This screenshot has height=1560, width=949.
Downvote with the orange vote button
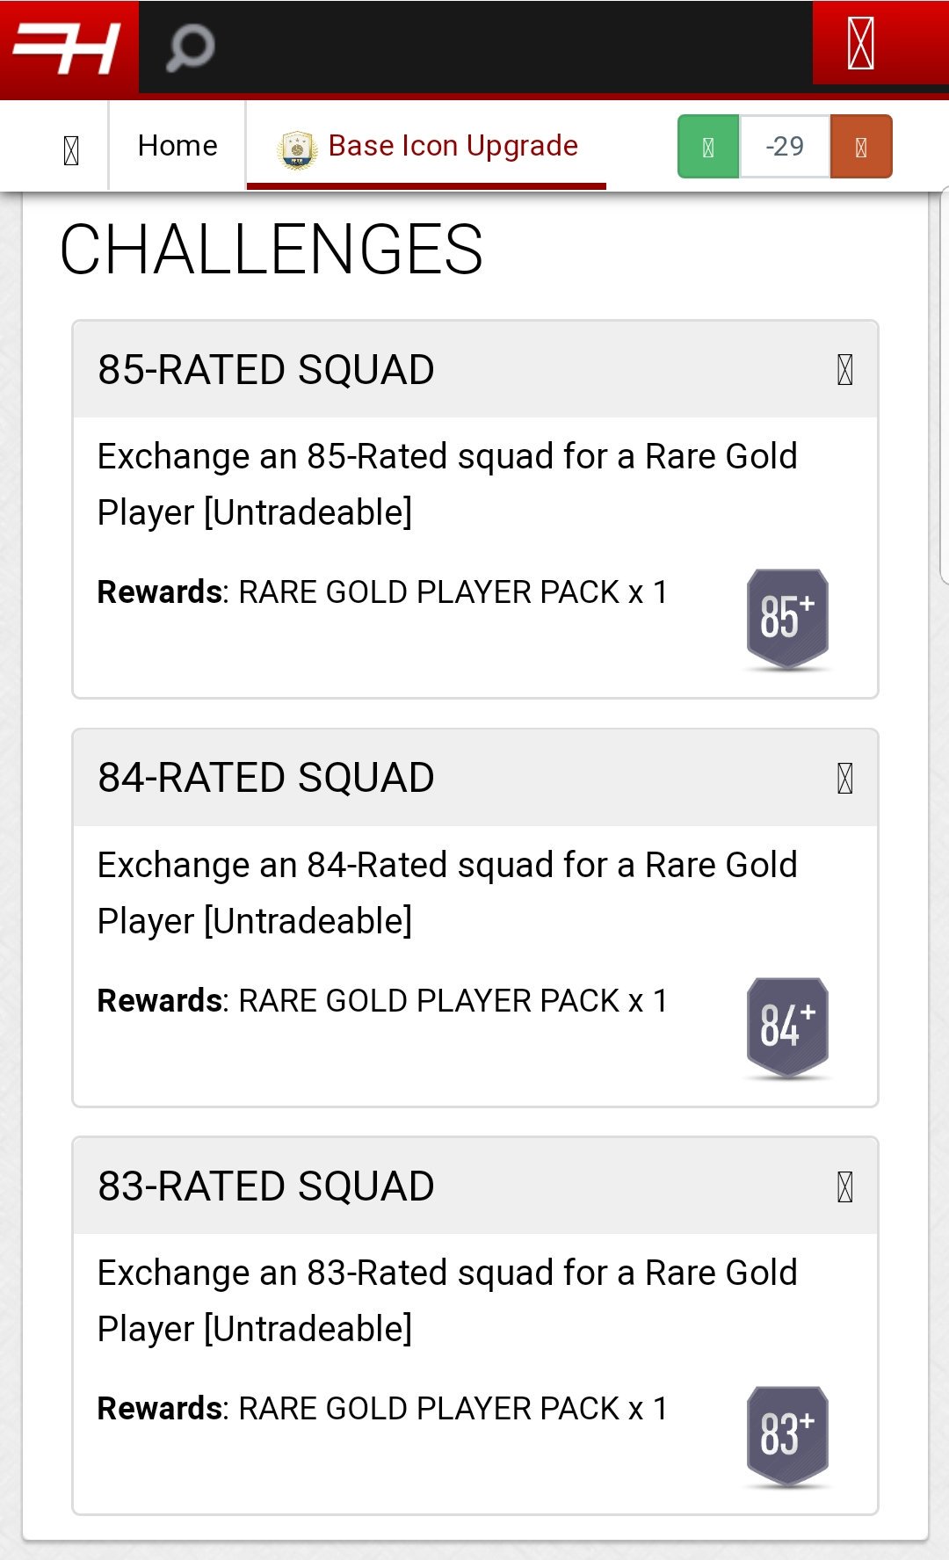tap(861, 147)
